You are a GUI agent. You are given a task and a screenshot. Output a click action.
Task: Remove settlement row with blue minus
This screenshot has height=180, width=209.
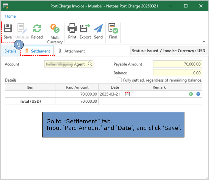pos(198,94)
